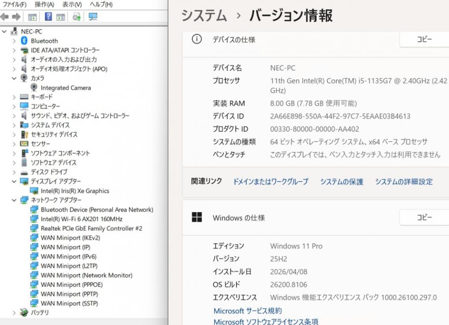Go back to システム breadcrumb
The height and width of the screenshot is (325, 449).
[204, 15]
